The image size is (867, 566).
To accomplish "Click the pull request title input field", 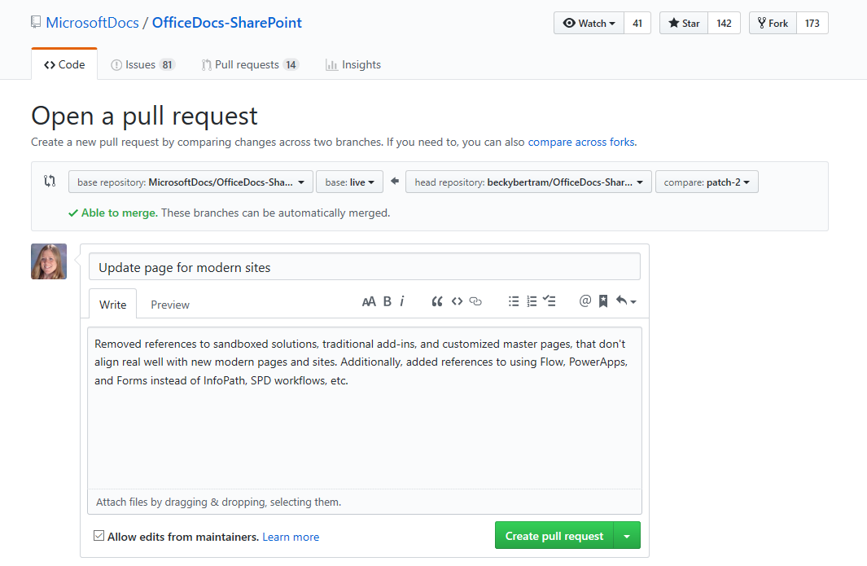I will 365,267.
